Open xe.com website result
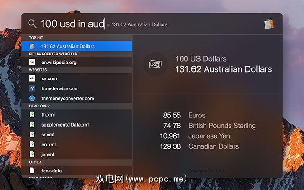Screen dimensions: 304x190 (x=77, y=78)
